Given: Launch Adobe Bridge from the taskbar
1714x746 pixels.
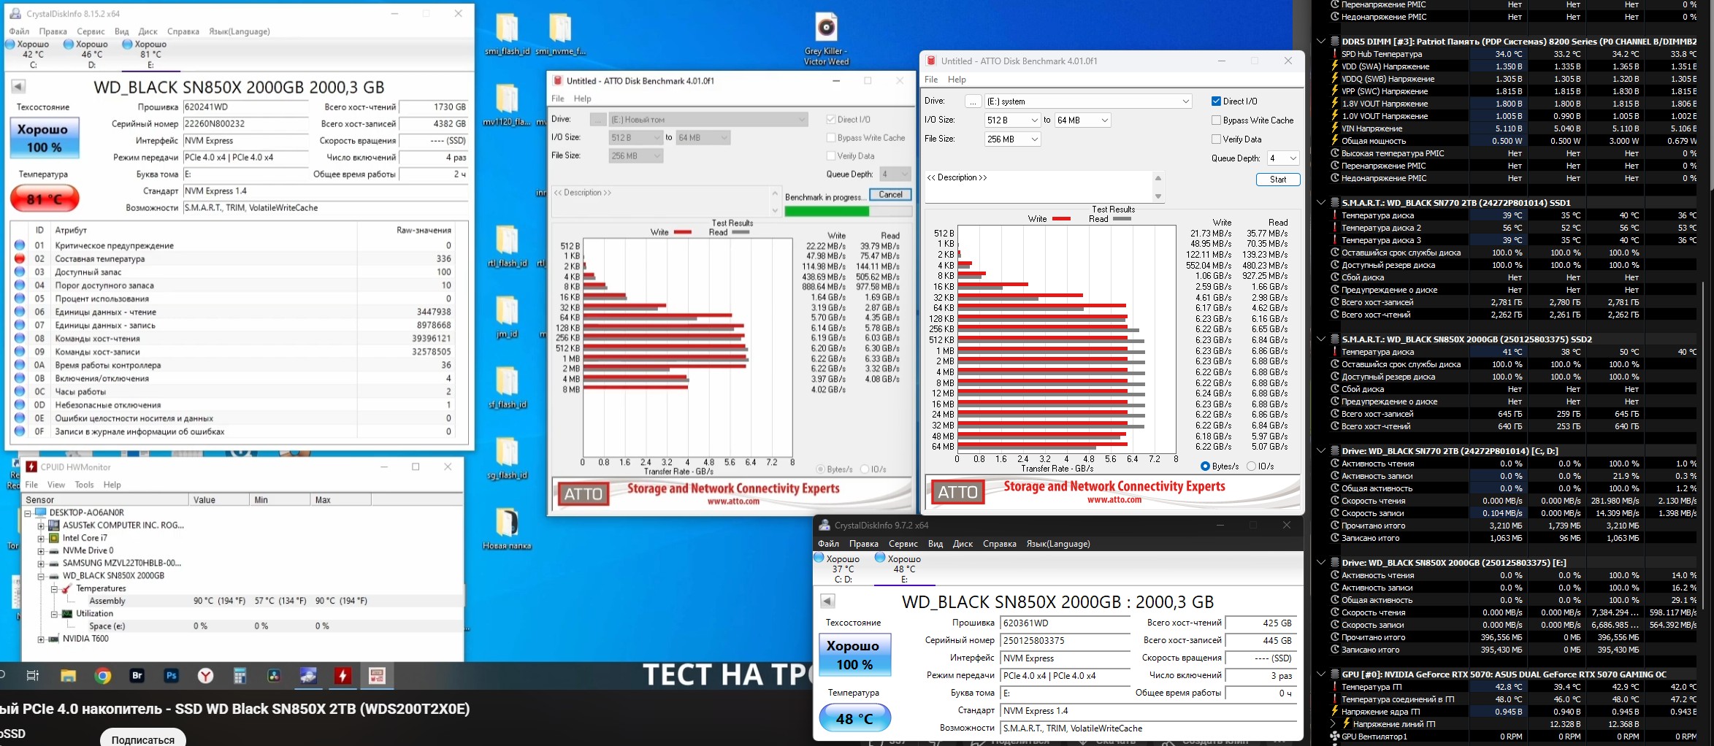Looking at the screenshot, I should [x=137, y=676].
